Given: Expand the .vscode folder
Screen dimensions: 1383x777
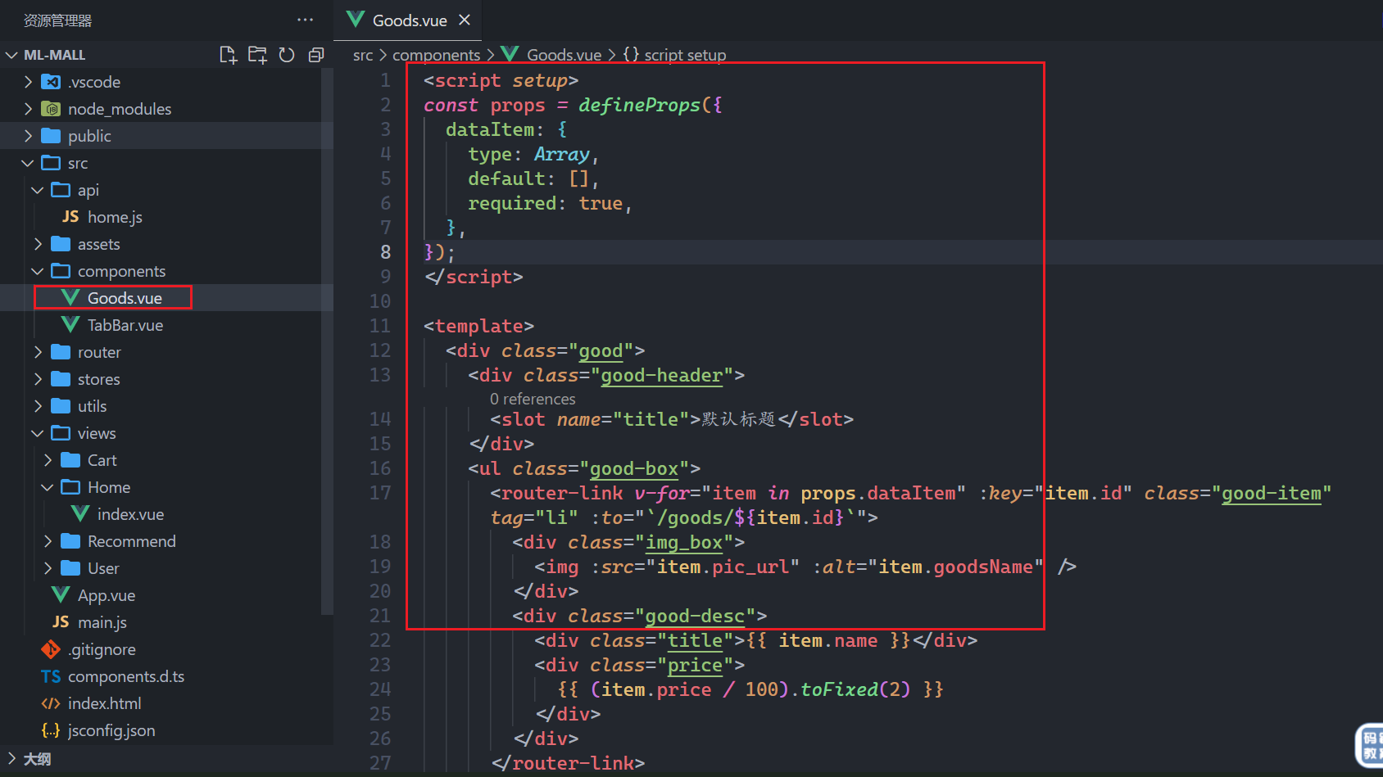Looking at the screenshot, I should tap(28, 82).
